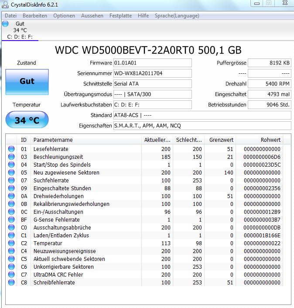Click the raw value 0000000006D6
The height and width of the screenshot is (308, 294).
262,157
